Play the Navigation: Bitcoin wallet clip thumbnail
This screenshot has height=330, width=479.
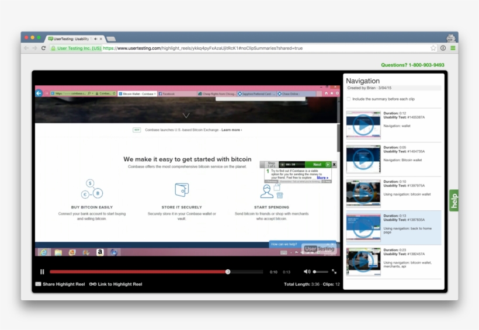pyautogui.click(x=363, y=159)
